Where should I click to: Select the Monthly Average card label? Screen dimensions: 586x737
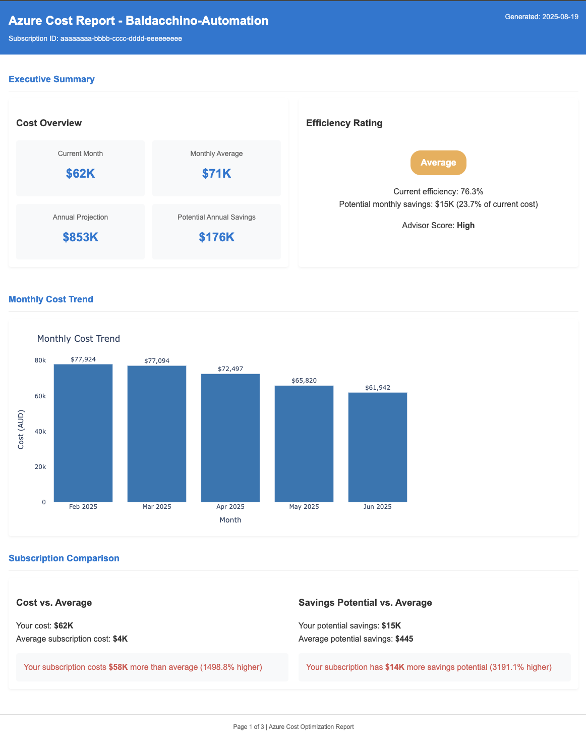point(216,153)
